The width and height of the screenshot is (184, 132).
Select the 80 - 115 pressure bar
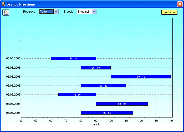click(107, 113)
